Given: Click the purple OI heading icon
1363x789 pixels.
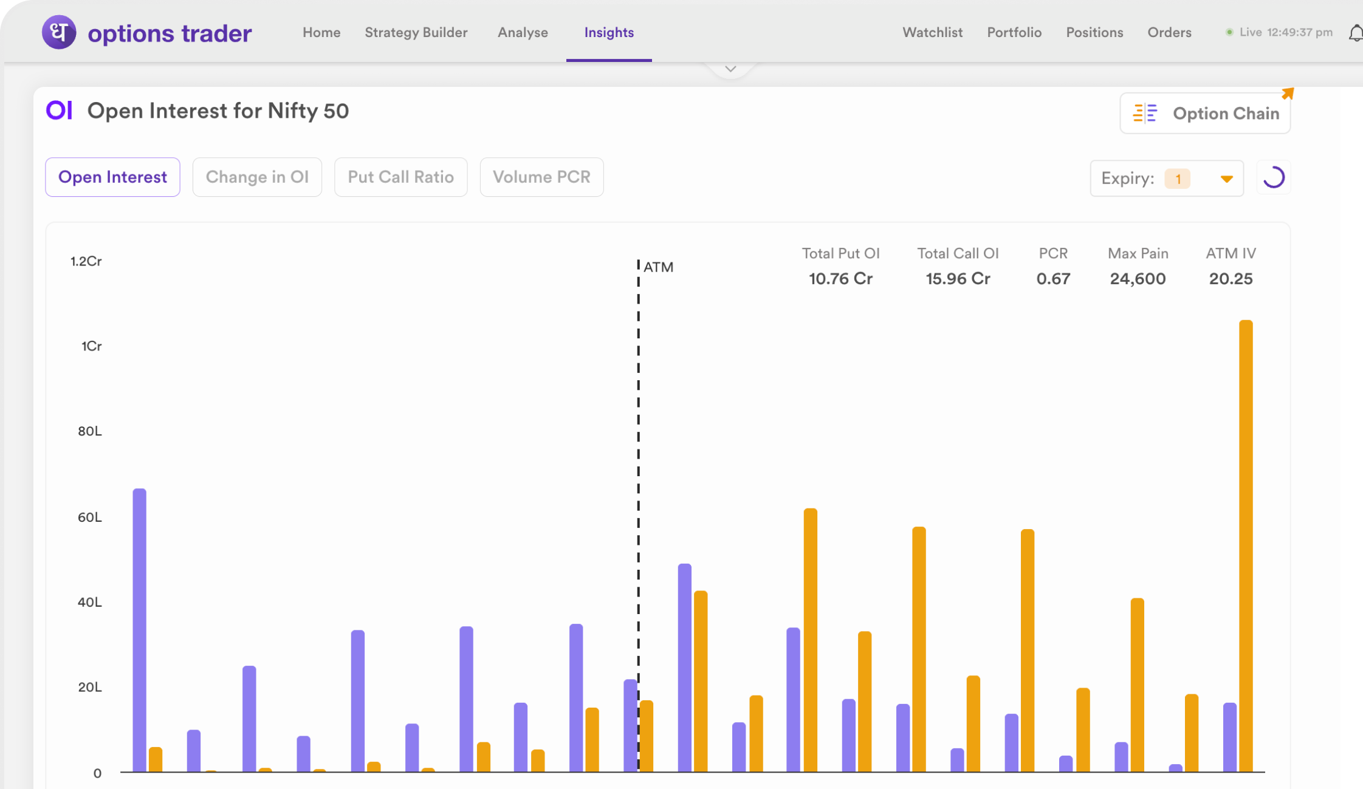Looking at the screenshot, I should [x=60, y=111].
